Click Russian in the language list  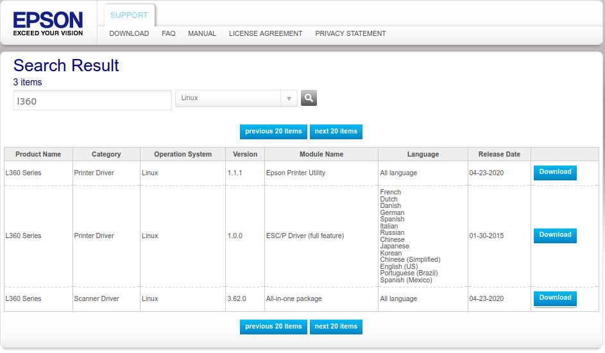click(392, 232)
